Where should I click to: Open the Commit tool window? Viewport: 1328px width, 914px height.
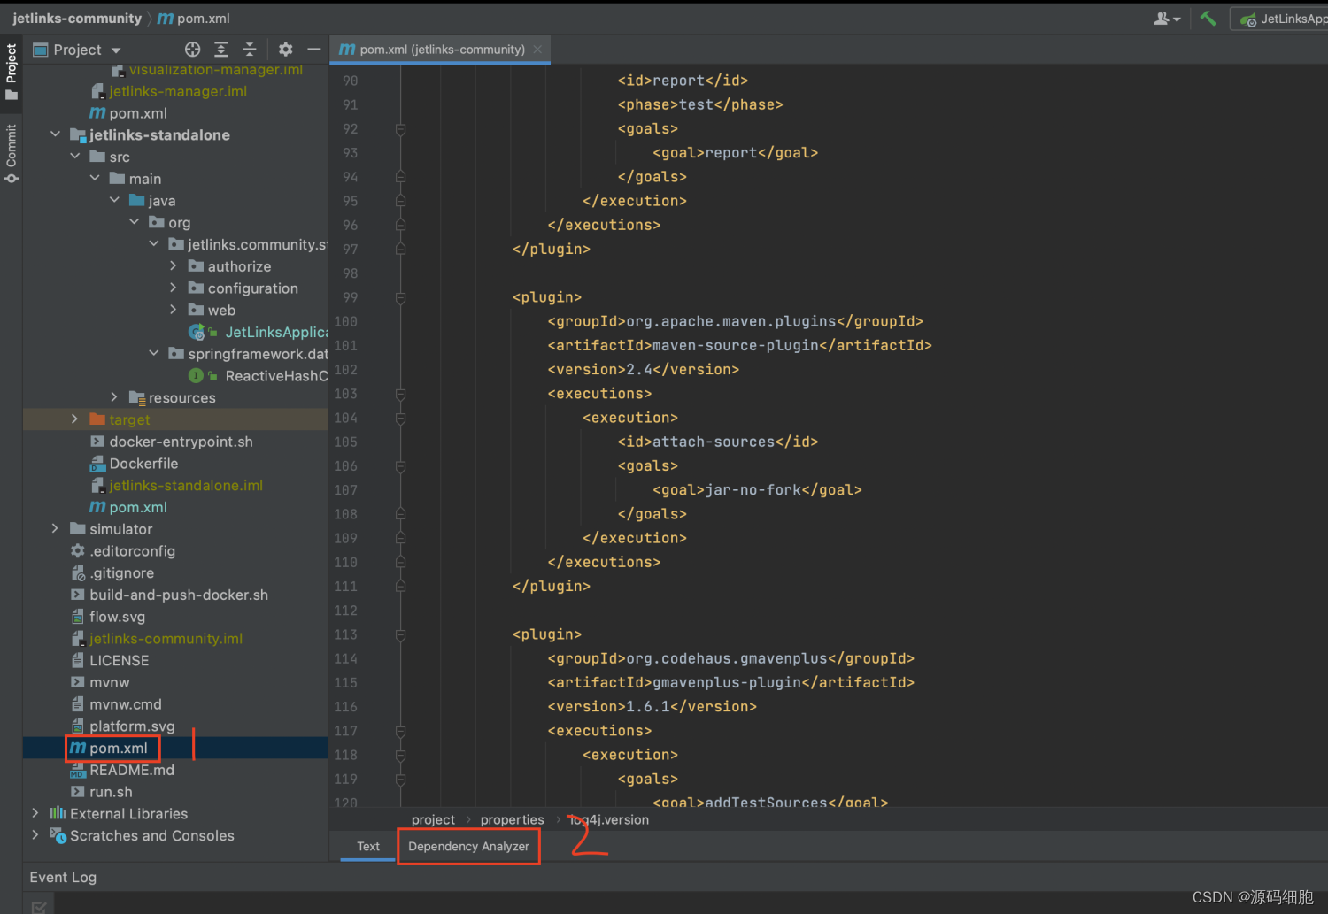pos(11,152)
